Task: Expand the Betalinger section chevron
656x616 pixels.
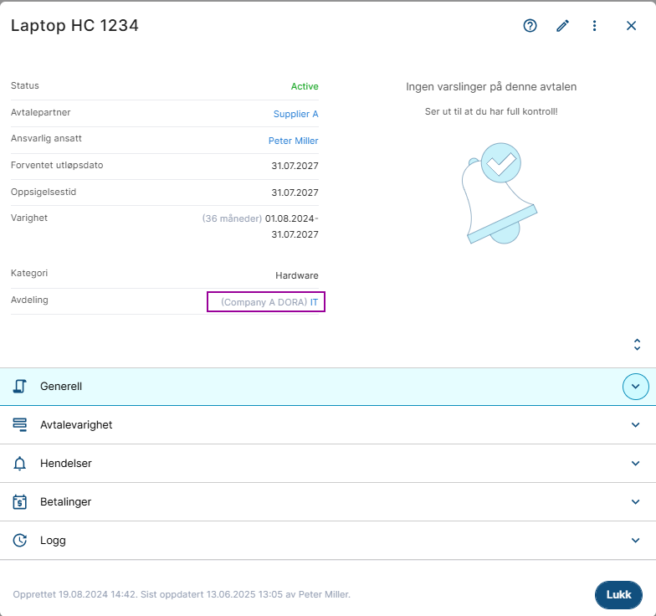Action: [x=636, y=502]
